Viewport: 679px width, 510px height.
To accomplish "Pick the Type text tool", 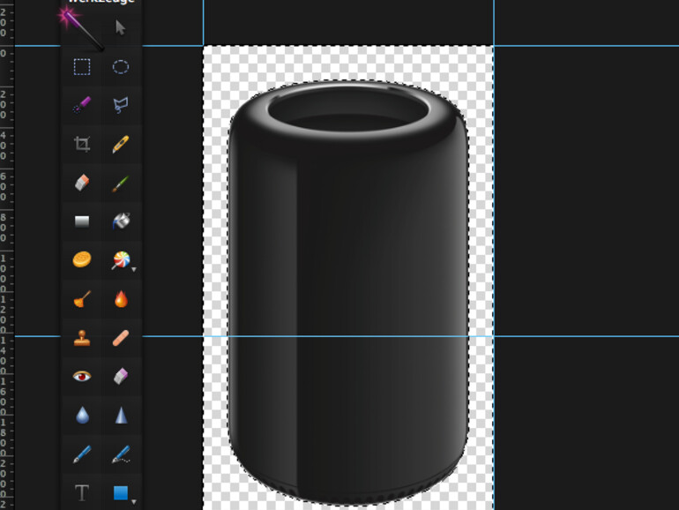I will [82, 492].
